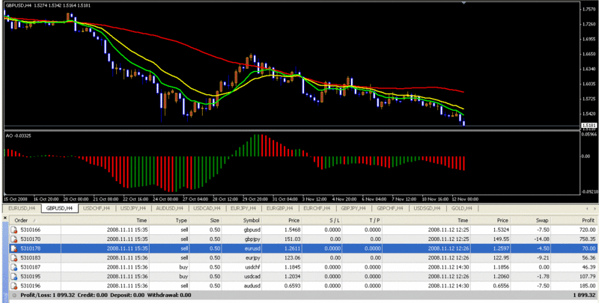Click the sell order icon beside 5310183
599x303 pixels.
(x=13, y=258)
